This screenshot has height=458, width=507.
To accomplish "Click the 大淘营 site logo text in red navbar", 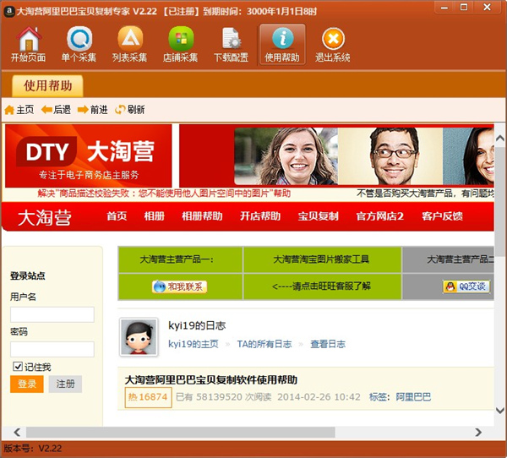I will tap(44, 217).
